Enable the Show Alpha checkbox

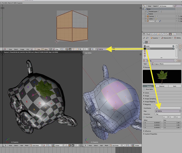tap(144, 89)
